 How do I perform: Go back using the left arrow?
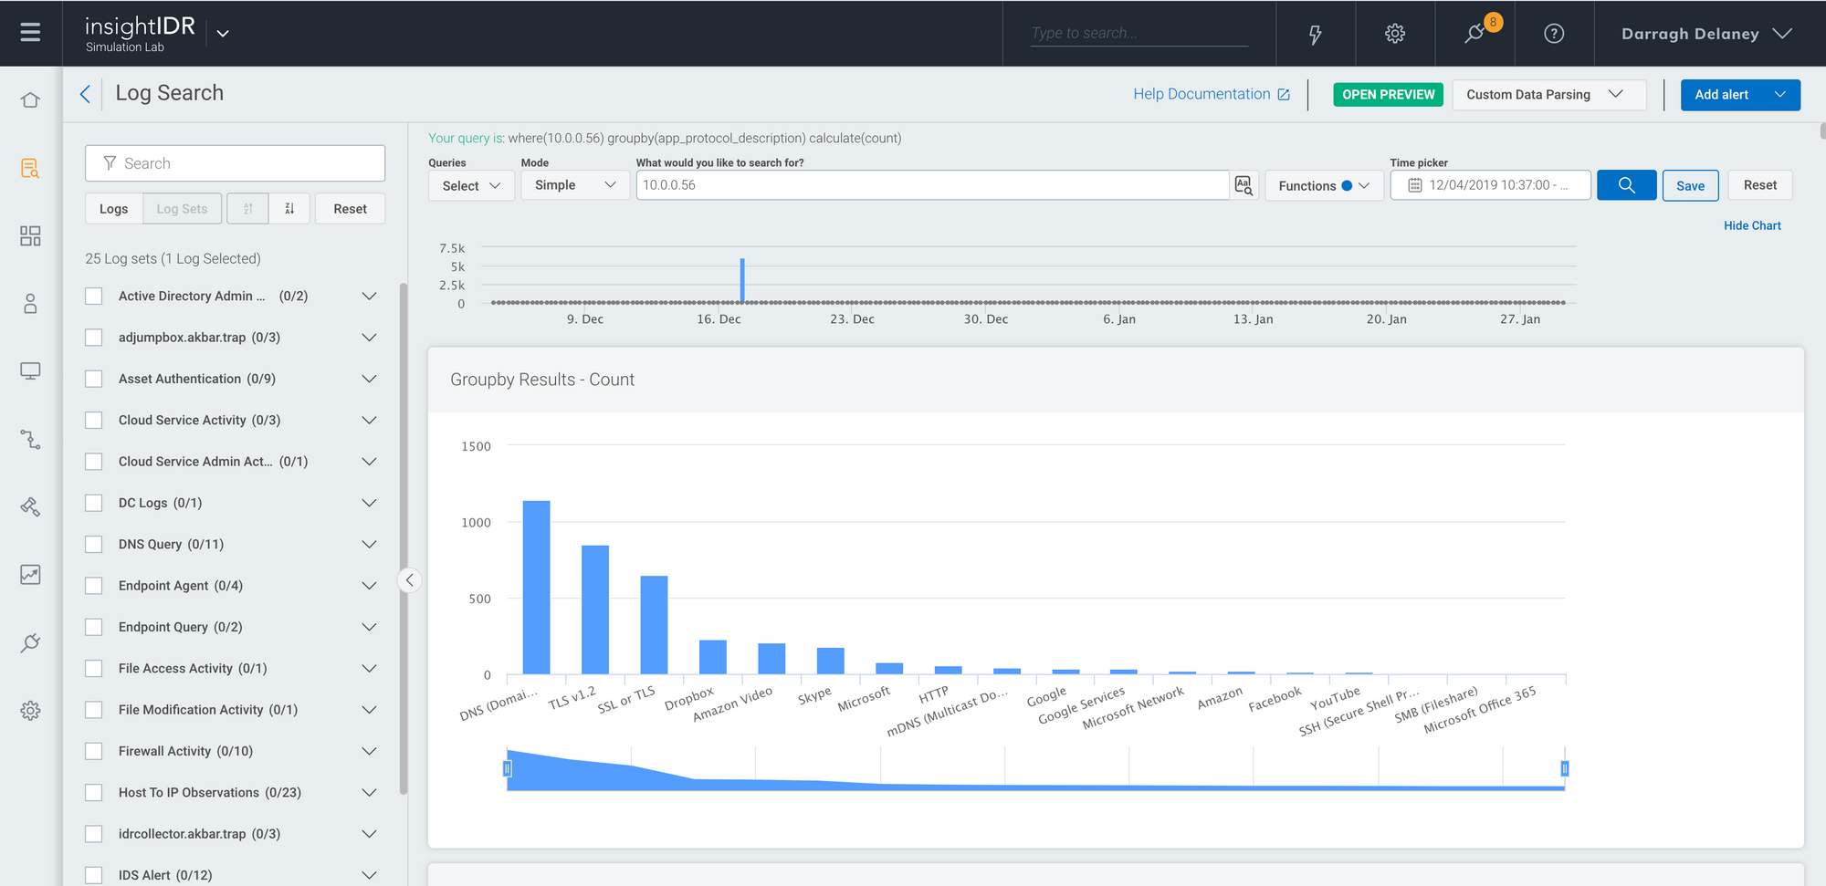point(85,94)
